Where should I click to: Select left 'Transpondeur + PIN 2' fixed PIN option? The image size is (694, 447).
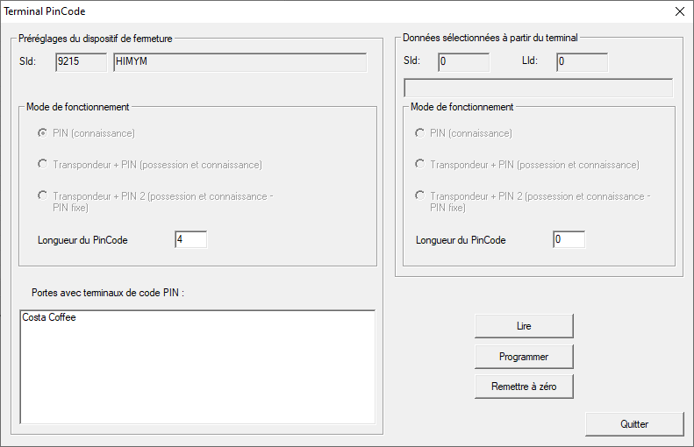[42, 196]
